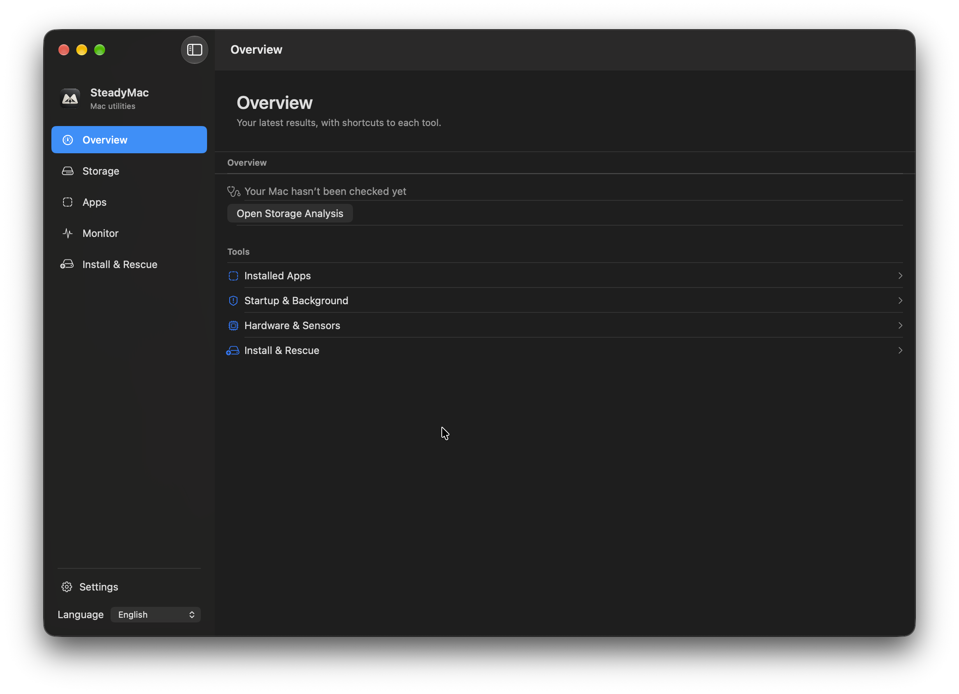Viewport: 959px width, 694px height.
Task: Expand Hardware & Sensors via its chevron
Action: 900,326
